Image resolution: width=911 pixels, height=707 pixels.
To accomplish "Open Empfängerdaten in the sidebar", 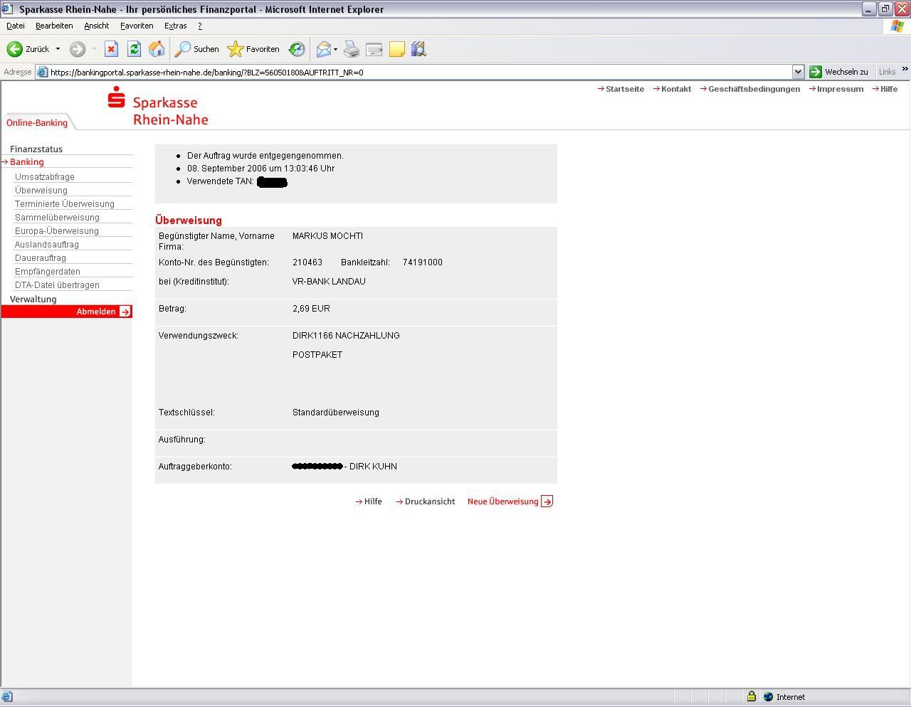I will tap(48, 271).
